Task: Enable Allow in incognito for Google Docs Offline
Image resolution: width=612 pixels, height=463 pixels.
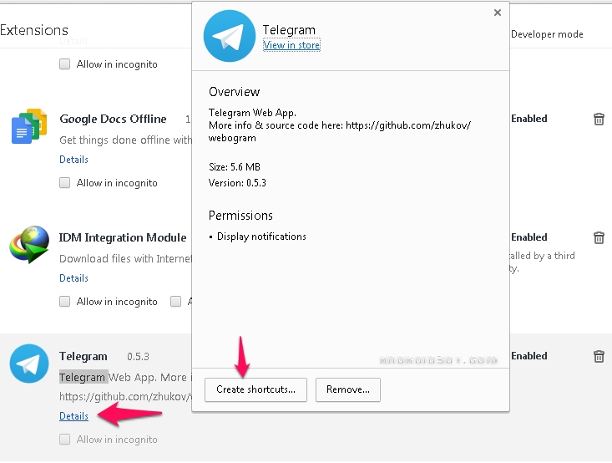Action: coord(65,182)
